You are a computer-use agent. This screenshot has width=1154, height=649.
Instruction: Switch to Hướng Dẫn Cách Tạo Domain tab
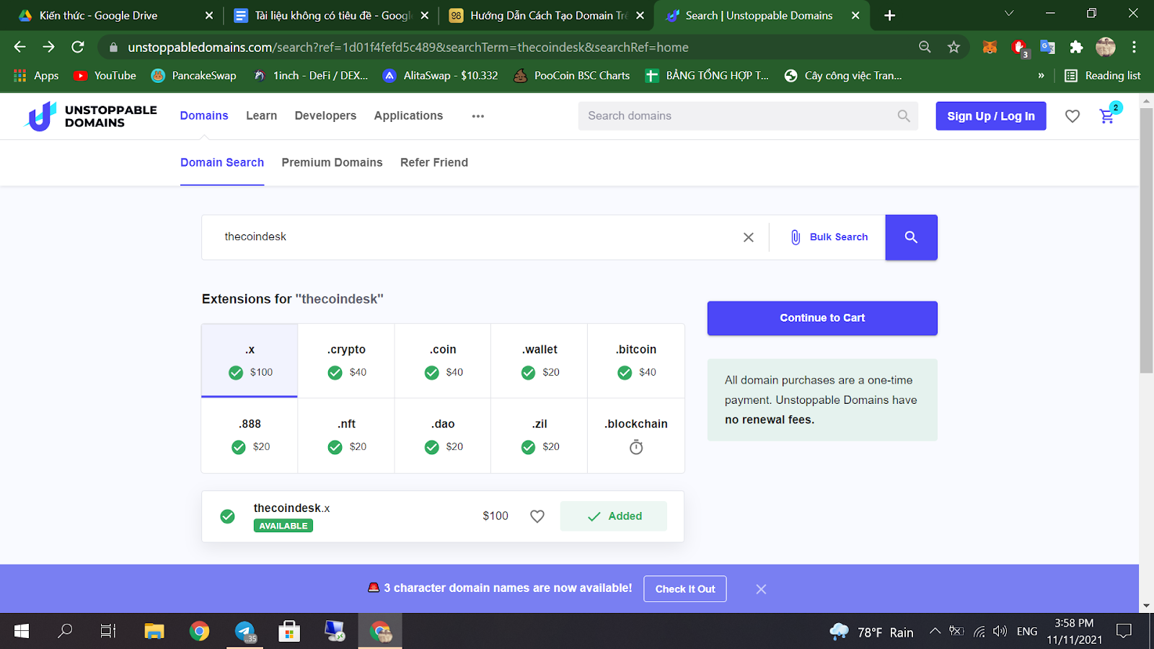[x=545, y=15]
